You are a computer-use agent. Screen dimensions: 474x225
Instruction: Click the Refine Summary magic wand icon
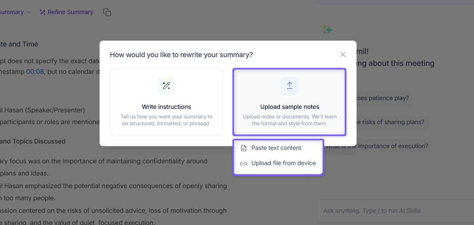point(43,12)
